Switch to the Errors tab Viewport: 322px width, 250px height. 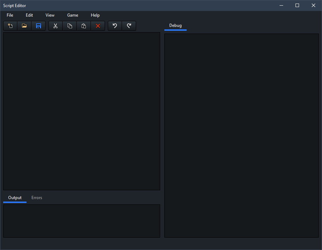[x=37, y=198]
